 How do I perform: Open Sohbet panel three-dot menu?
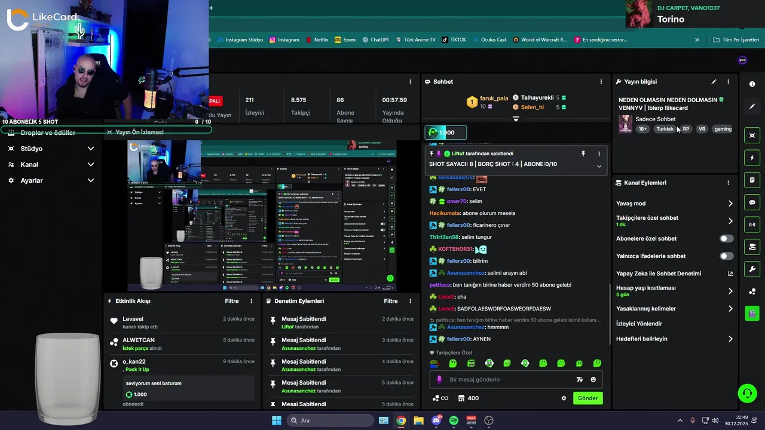[x=601, y=82]
